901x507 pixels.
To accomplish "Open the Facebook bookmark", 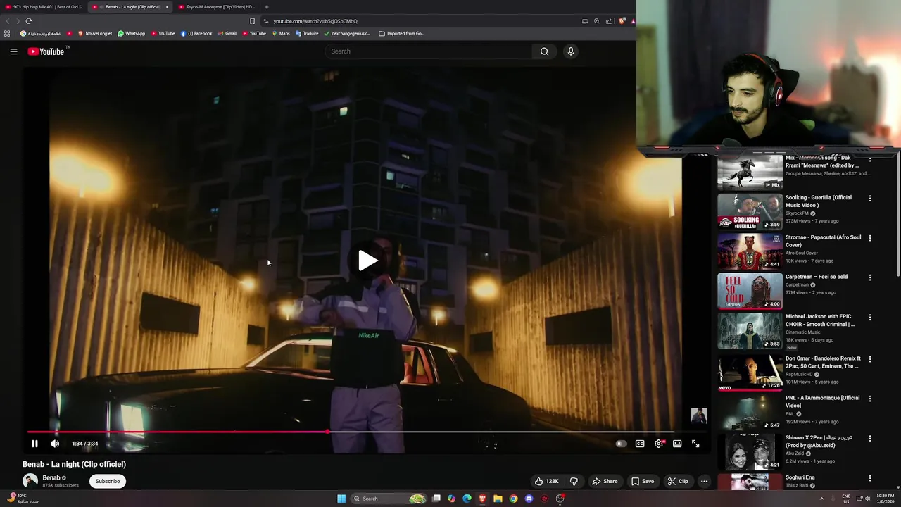I will (196, 33).
